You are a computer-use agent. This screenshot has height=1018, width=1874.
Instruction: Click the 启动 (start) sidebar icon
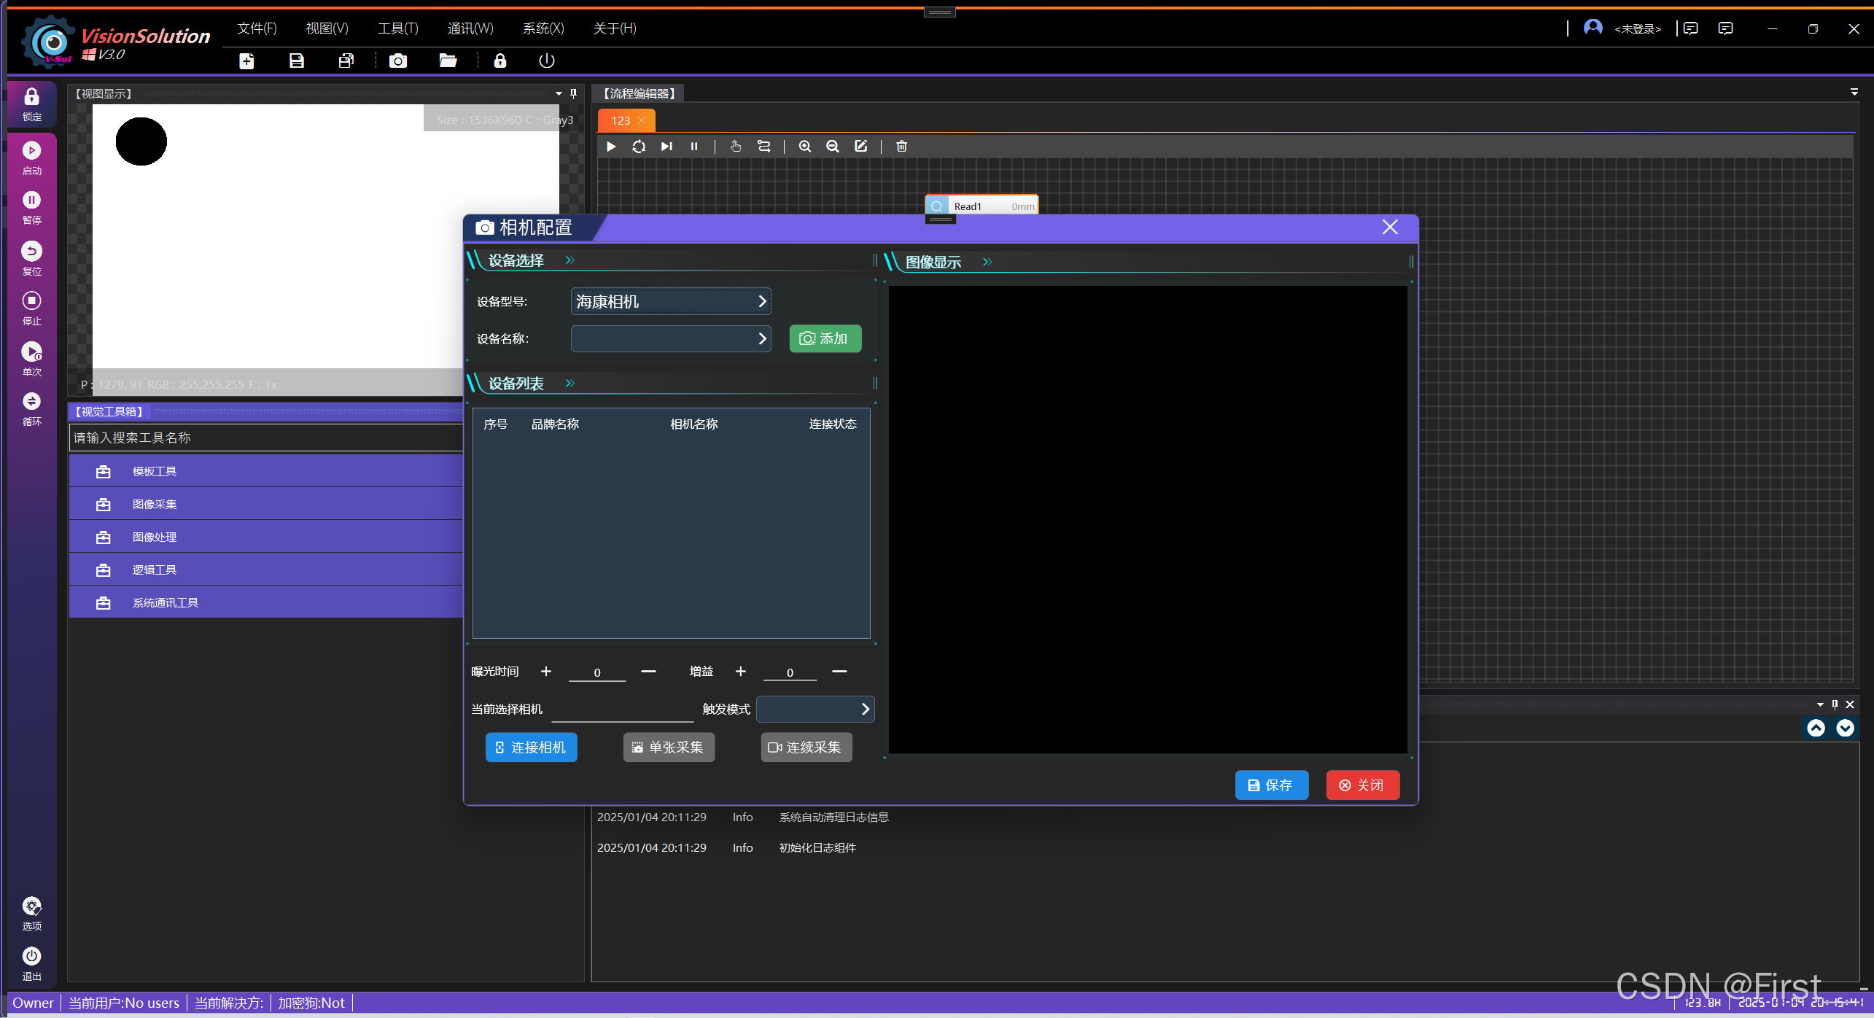coord(31,157)
